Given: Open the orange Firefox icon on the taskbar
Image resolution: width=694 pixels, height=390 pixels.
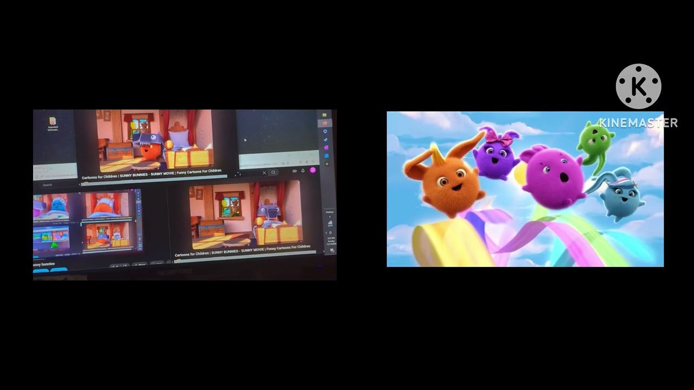Looking at the screenshot, I should tap(325, 123).
